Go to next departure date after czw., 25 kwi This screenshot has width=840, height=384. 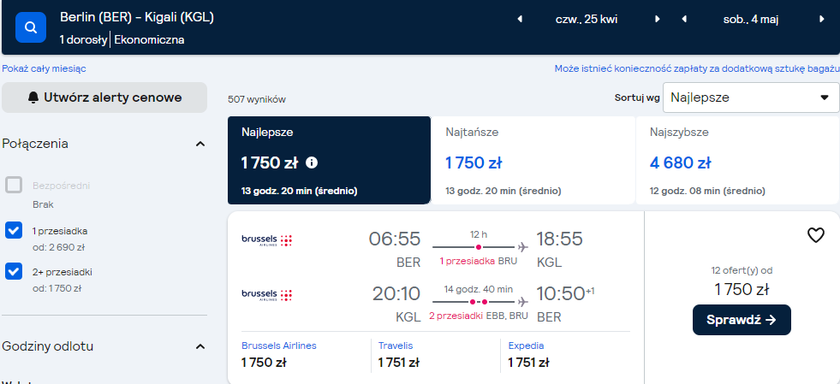point(658,20)
